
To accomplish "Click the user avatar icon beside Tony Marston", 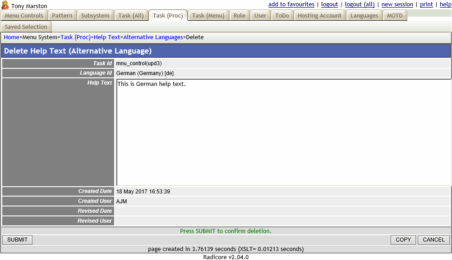I will (x=5, y=5).
